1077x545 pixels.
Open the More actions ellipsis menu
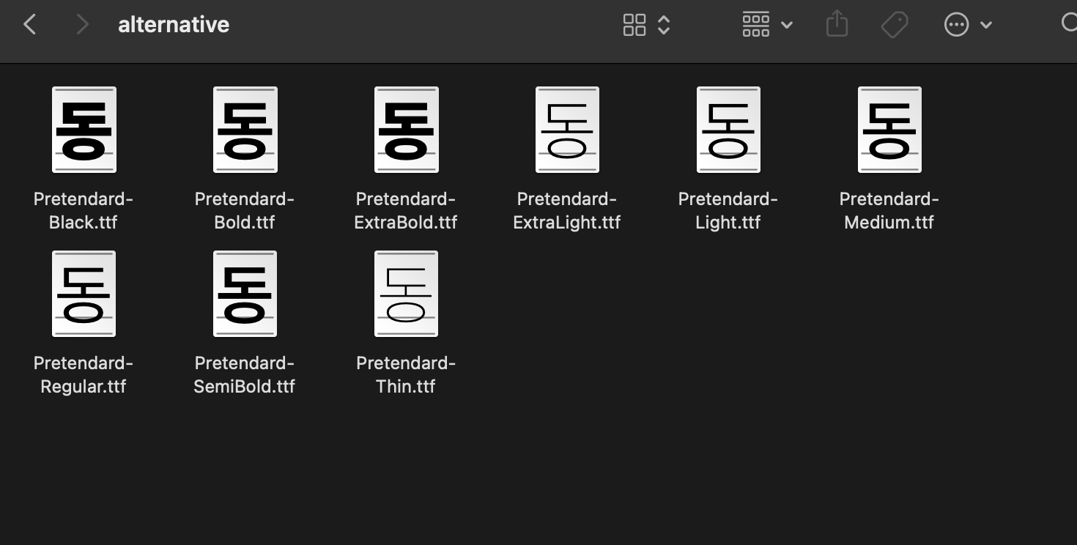[x=968, y=25]
